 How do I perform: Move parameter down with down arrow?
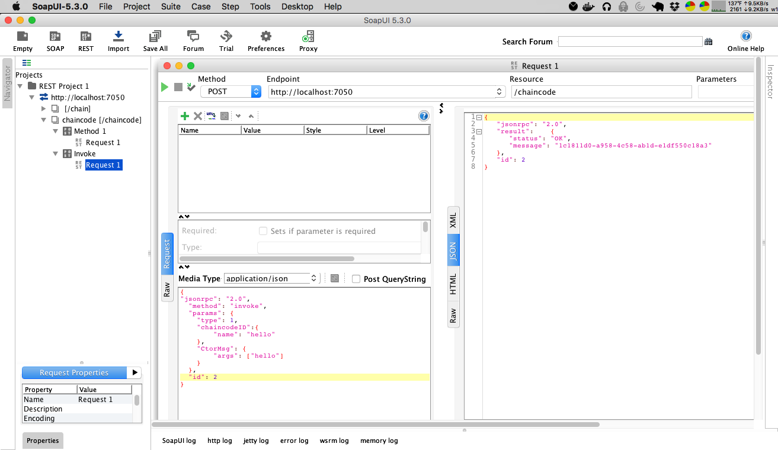point(238,116)
